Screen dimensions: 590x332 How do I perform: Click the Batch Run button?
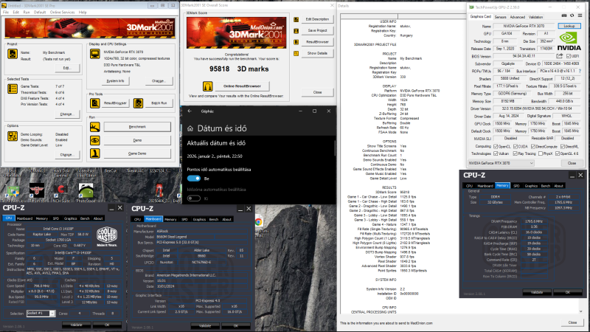pos(159,103)
